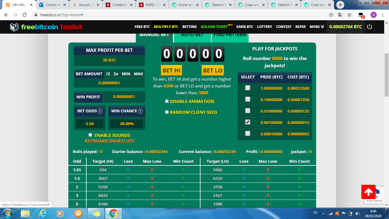Switch to the Correo Outlook browser tab
389x219 pixels.
[x=53, y=5]
